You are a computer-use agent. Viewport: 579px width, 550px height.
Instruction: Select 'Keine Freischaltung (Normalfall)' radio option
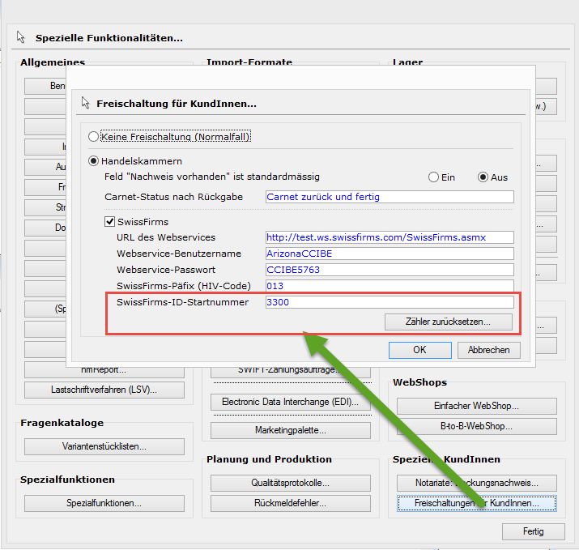pos(94,137)
